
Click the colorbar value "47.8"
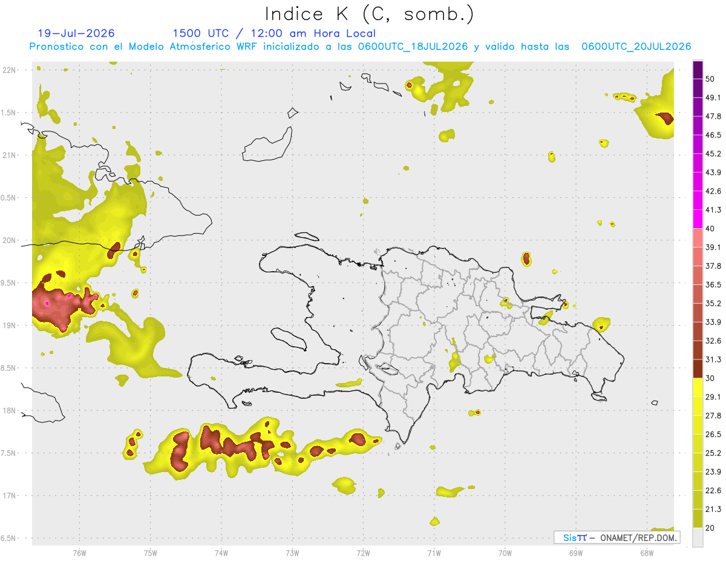tap(713, 116)
